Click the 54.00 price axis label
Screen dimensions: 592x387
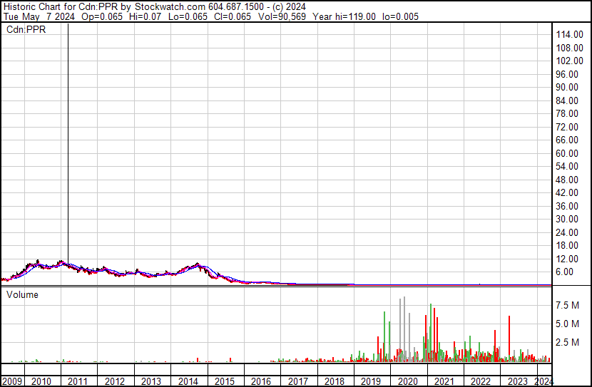coord(567,166)
